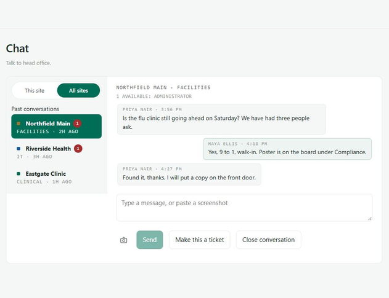389x298 pixels.
Task: Click Maya Ellis's reply about the walk-in poster
Action: (287, 149)
